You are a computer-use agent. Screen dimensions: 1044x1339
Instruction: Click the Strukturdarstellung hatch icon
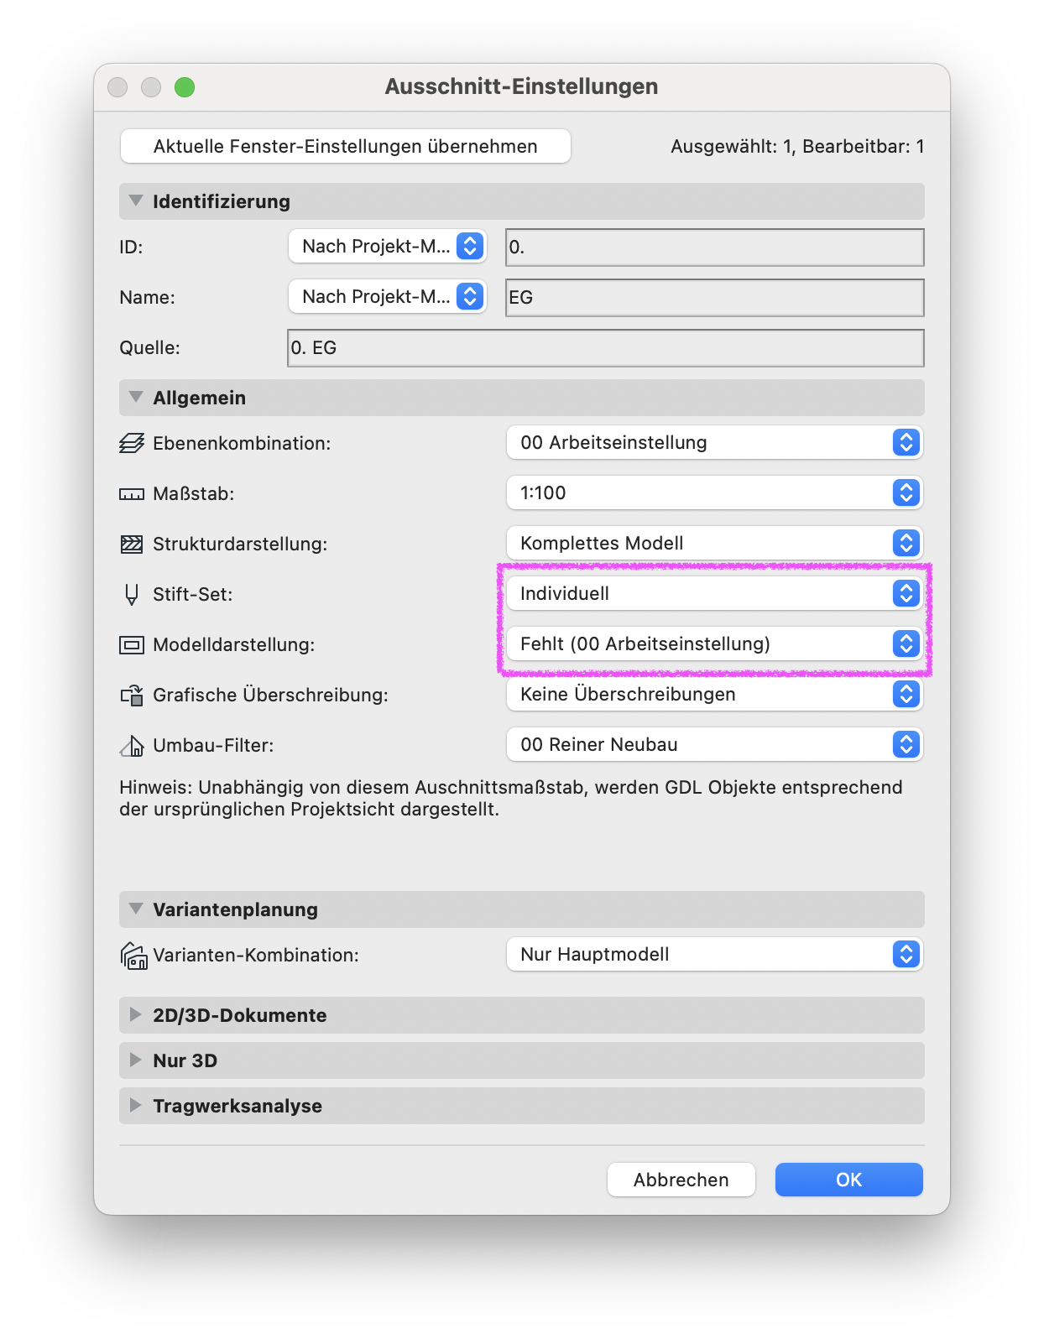point(132,544)
